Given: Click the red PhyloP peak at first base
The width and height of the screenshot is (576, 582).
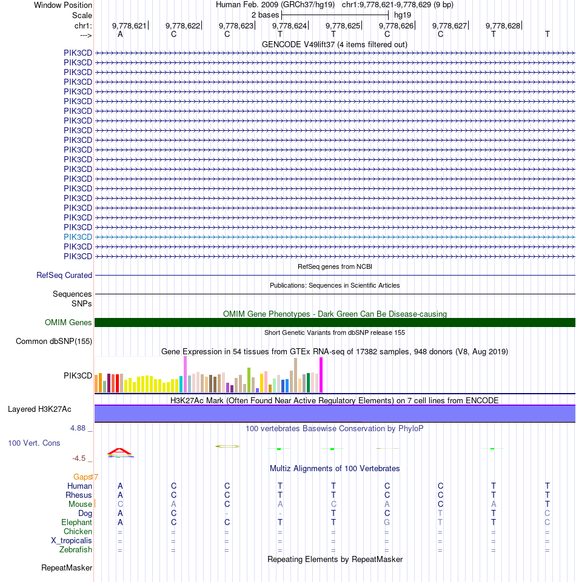Looking at the screenshot, I should coord(119,452).
